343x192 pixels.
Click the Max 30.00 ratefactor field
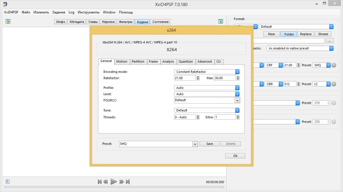[x=225, y=78]
